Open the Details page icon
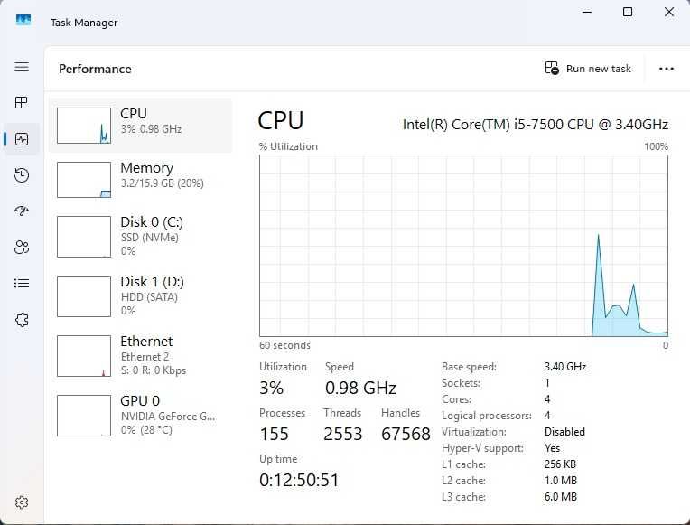This screenshot has width=690, height=525. coord(22,284)
